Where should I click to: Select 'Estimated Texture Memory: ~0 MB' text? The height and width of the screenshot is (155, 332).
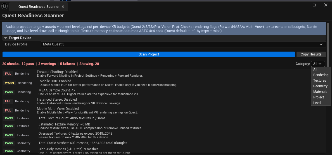click(64, 124)
